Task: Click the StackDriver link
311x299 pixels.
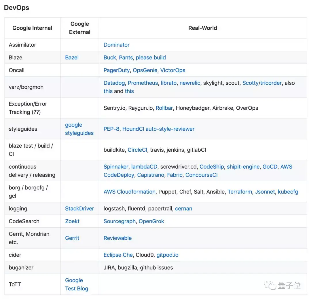Action: (79, 209)
